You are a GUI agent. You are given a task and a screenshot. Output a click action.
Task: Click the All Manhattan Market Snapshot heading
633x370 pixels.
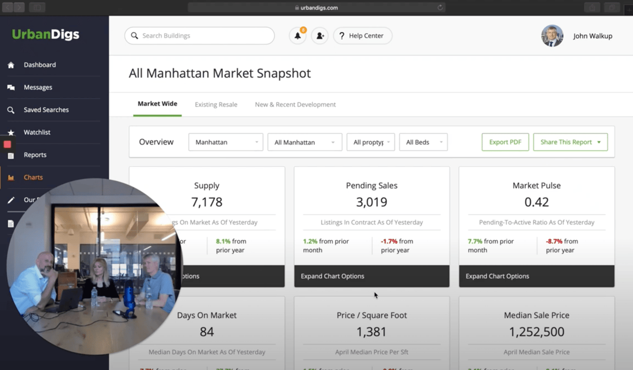point(220,73)
